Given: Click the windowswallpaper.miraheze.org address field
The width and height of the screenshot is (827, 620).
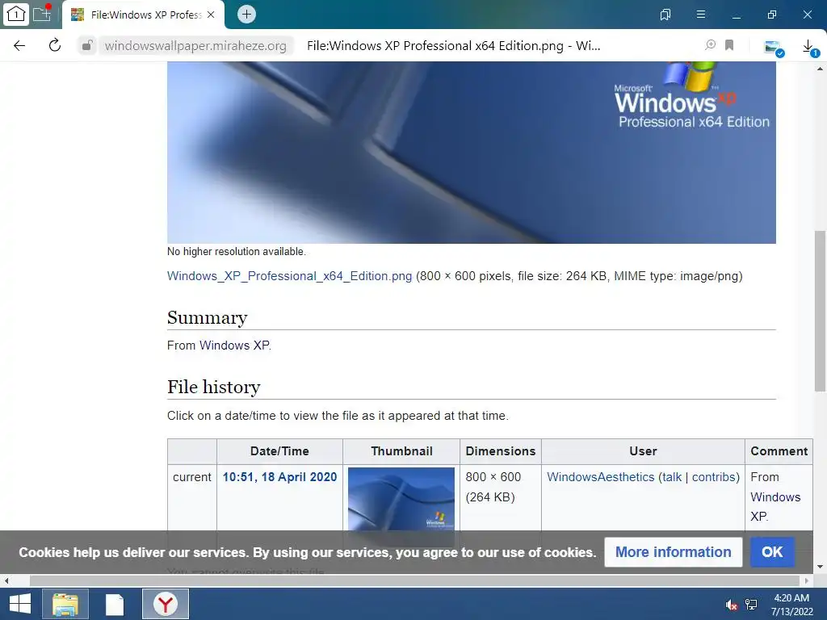Looking at the screenshot, I should 195,46.
